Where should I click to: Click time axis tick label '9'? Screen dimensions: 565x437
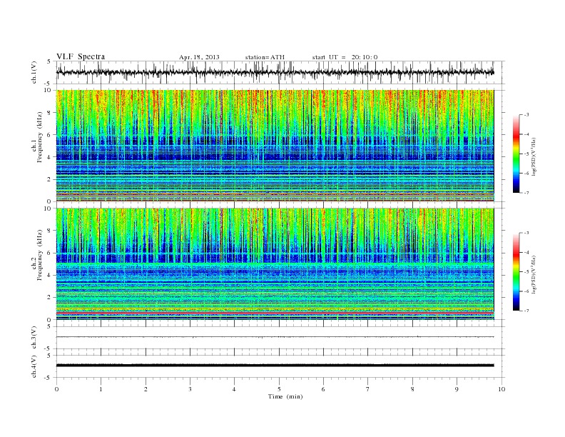[x=457, y=389]
